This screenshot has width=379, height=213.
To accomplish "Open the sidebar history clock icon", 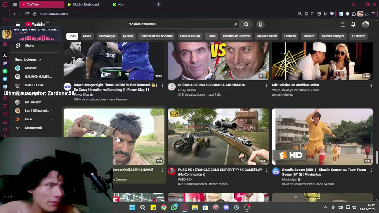I will point(5,114).
